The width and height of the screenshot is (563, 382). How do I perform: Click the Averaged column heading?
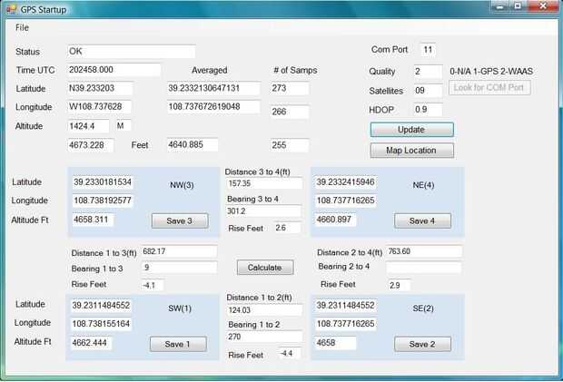tap(210, 70)
